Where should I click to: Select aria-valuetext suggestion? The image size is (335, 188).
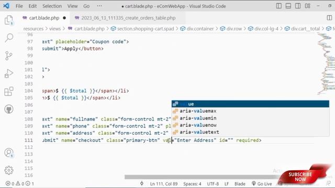250,132
